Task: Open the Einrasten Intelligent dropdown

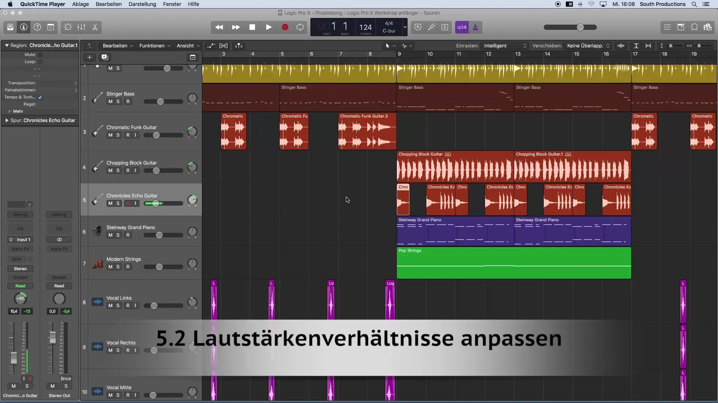Action: pyautogui.click(x=504, y=46)
